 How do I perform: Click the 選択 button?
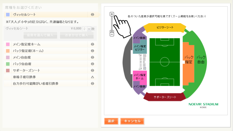pyautogui.click(x=111, y=121)
